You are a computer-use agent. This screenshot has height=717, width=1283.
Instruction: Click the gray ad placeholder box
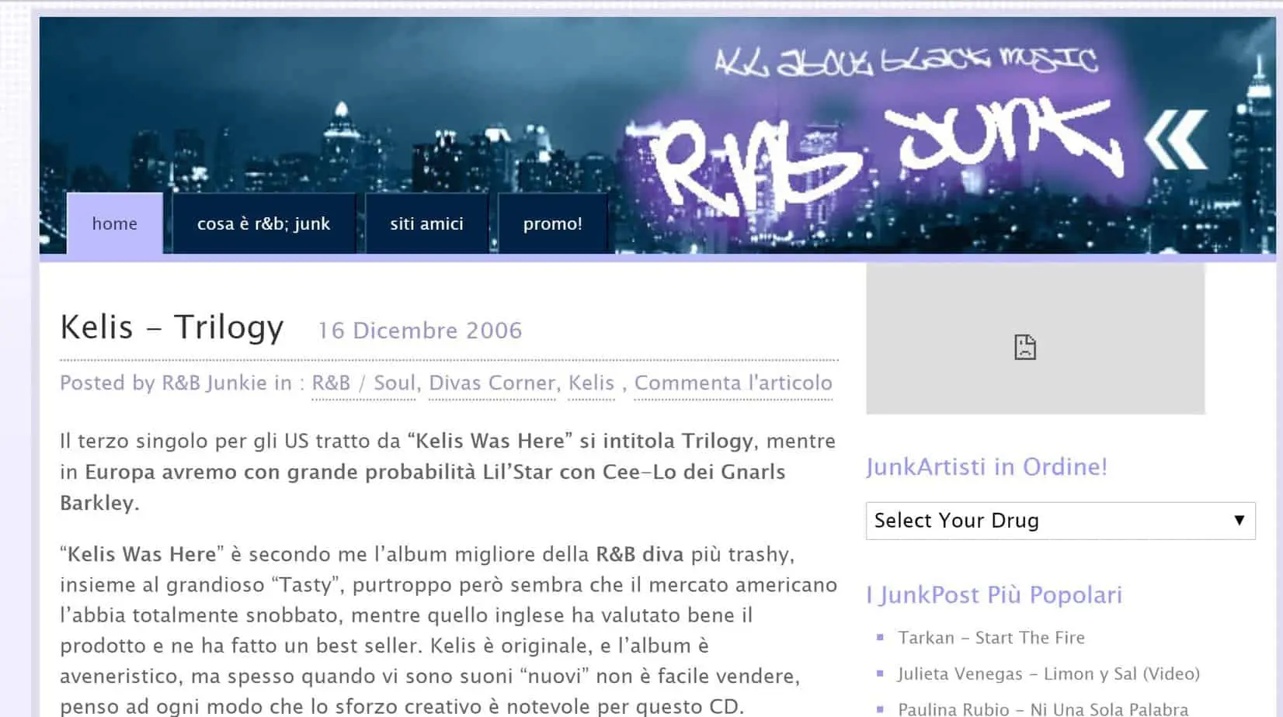point(1035,338)
